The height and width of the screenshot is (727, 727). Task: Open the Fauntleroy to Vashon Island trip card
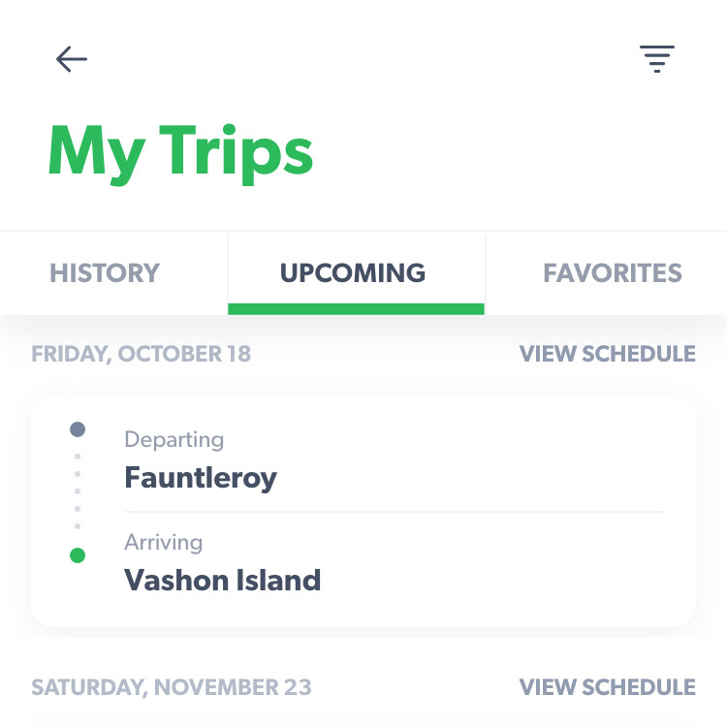coord(363,511)
